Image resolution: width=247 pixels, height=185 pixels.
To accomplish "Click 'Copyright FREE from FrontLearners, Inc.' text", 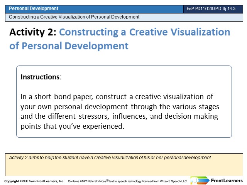I will (x=34, y=181).
